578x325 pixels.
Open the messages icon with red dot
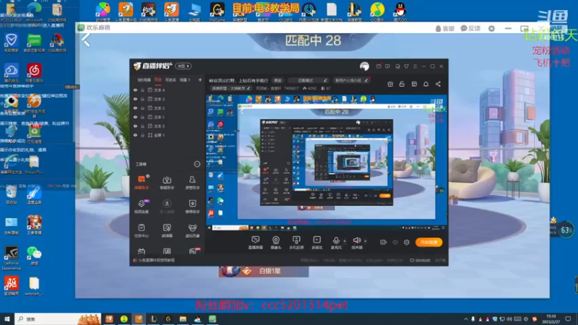pos(379,66)
